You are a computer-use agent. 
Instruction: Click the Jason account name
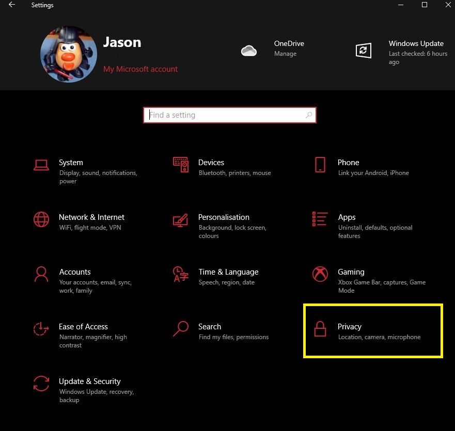(x=122, y=42)
